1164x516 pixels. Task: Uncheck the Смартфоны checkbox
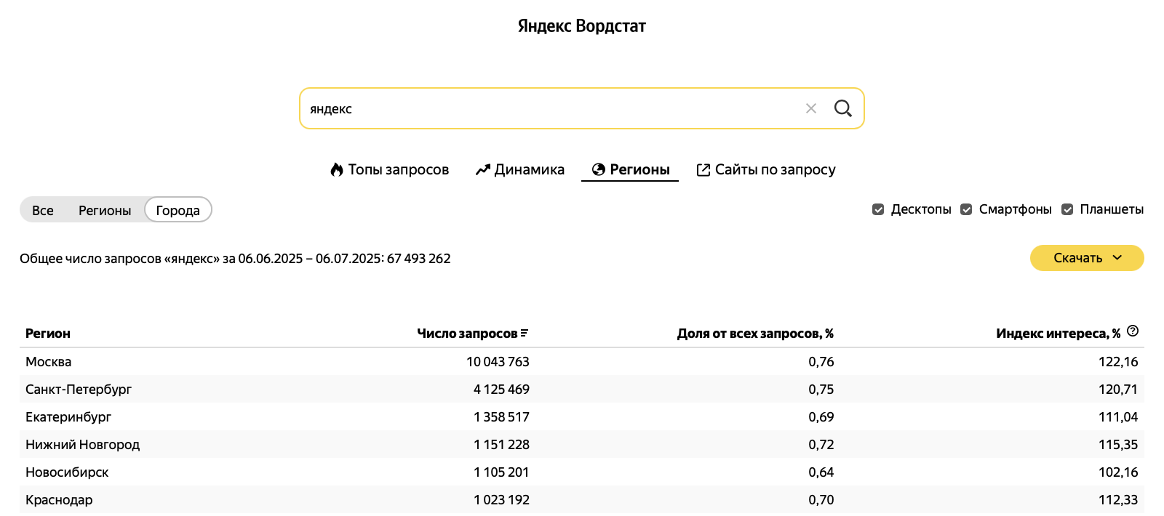point(966,209)
